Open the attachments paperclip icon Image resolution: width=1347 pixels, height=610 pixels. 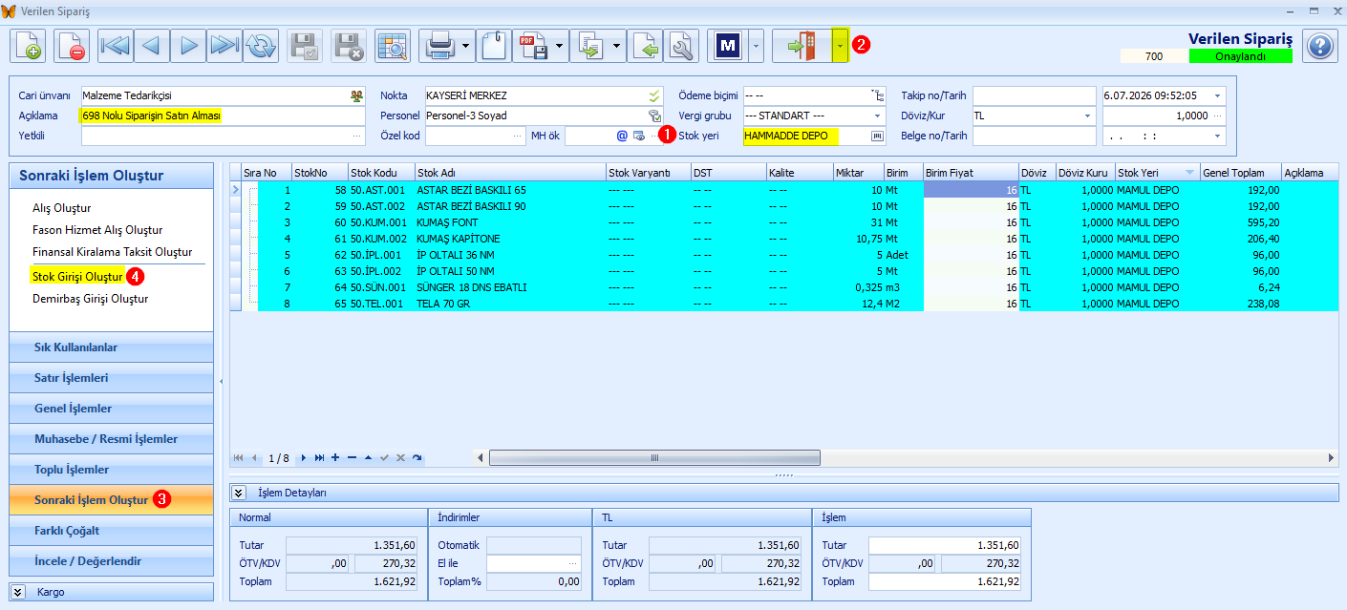(493, 45)
